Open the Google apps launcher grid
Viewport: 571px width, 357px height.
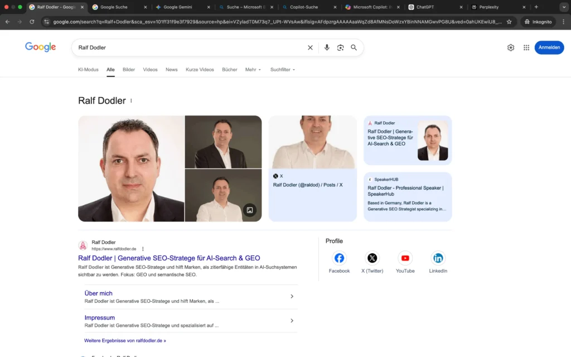[x=526, y=47]
